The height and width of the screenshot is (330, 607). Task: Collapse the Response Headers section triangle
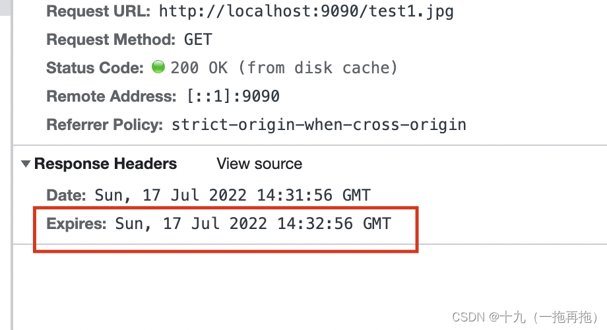click(x=26, y=164)
